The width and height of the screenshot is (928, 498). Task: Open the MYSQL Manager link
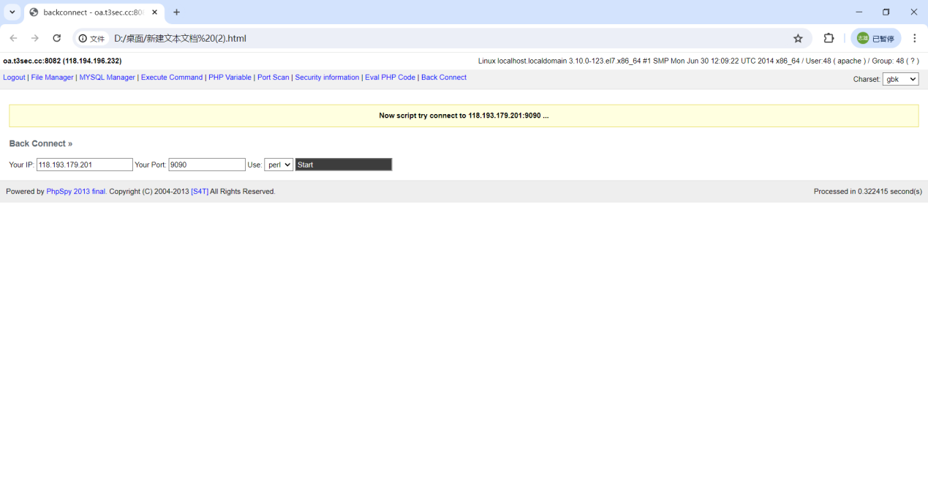[107, 78]
